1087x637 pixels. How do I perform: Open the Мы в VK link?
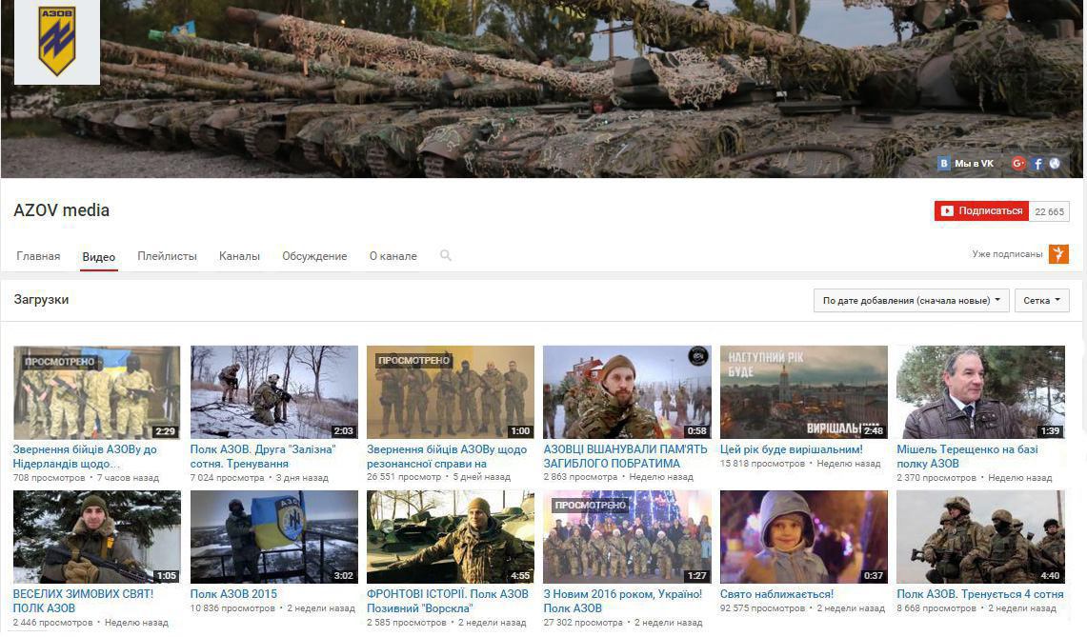(x=974, y=164)
